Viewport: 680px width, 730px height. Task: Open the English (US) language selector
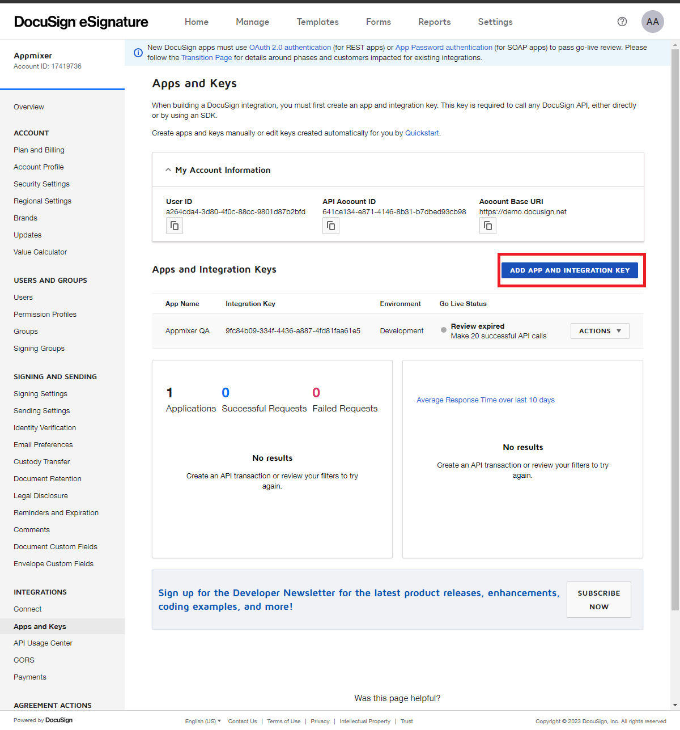point(203,721)
